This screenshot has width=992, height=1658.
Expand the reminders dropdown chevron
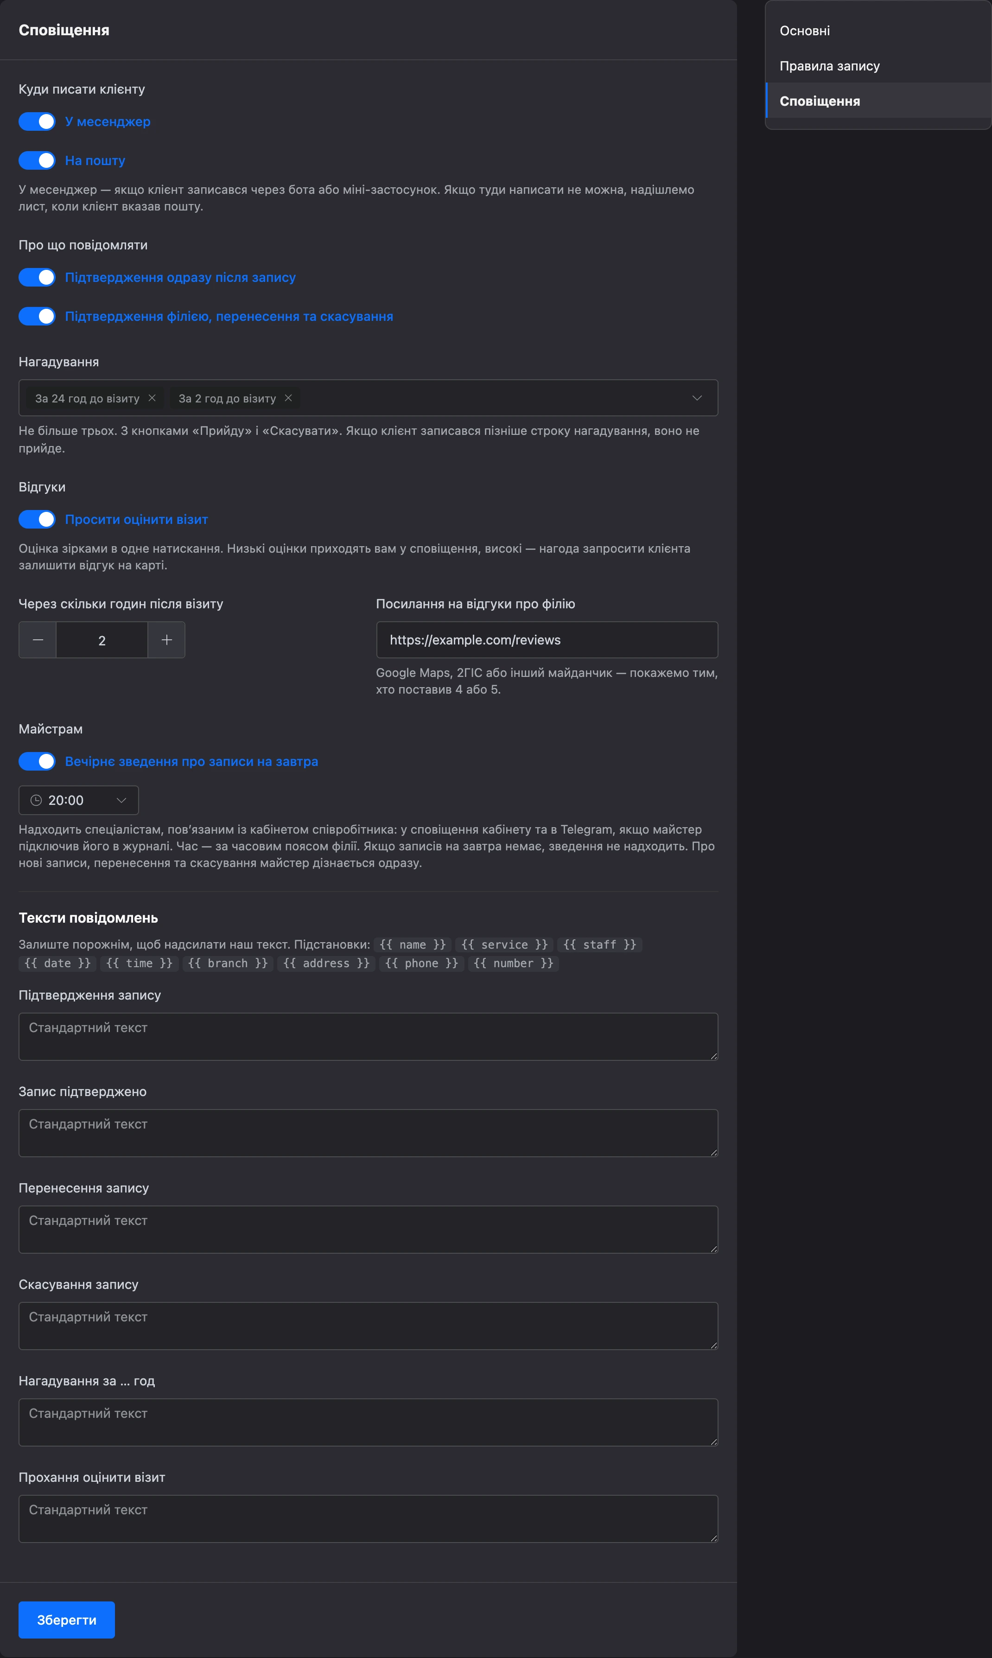click(x=697, y=398)
